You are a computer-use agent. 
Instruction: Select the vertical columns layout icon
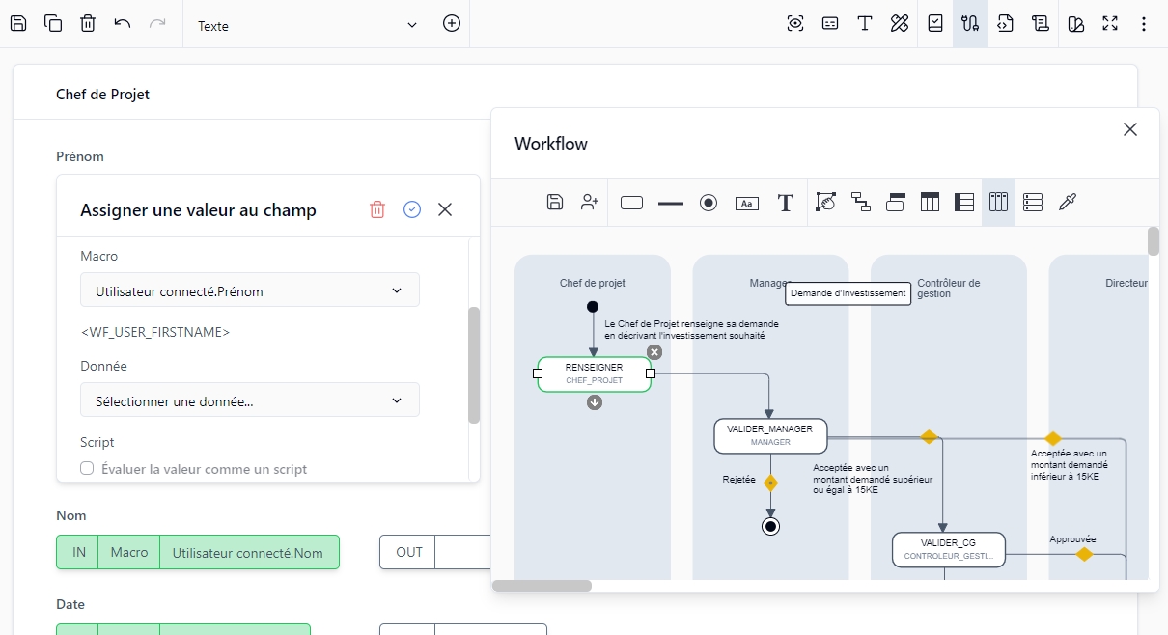pyautogui.click(x=998, y=203)
